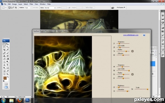Select the Brush tool
Screen dimensions: 165x103
7,53
